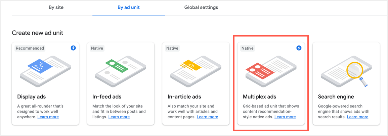The image size is (388, 136).
Task: Click the Native badge on In-article ads
Action: pos(172,48)
